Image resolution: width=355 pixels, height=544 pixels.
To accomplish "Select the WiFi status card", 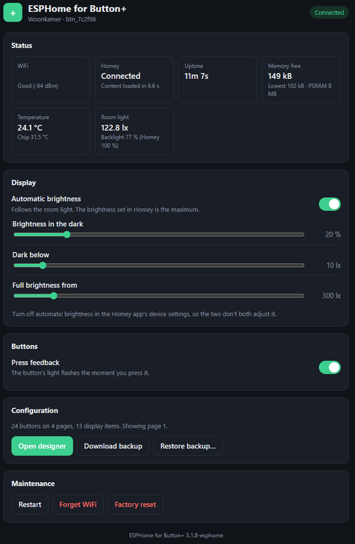I will 50,80.
